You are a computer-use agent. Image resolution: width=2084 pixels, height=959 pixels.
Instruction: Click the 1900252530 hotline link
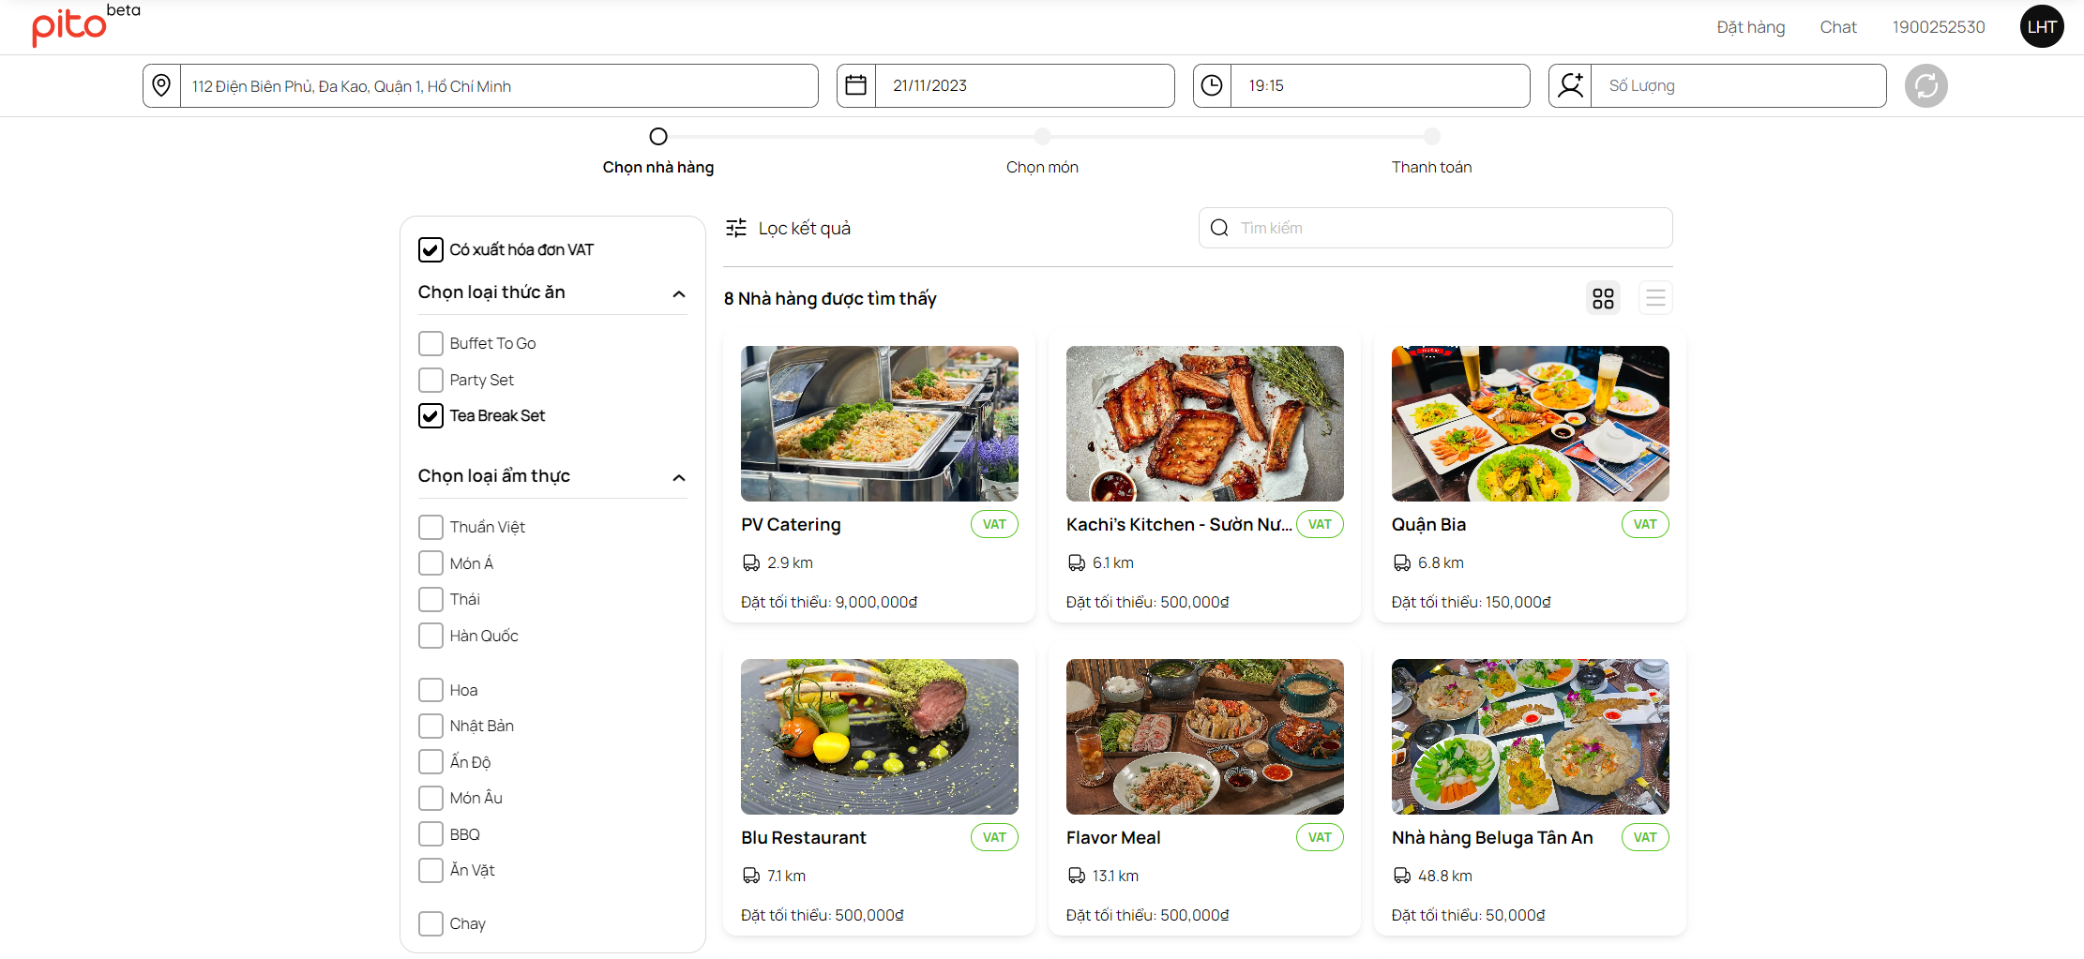click(1939, 27)
